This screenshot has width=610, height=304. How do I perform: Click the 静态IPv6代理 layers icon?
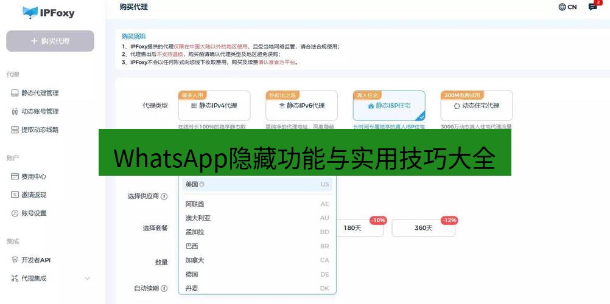point(282,106)
